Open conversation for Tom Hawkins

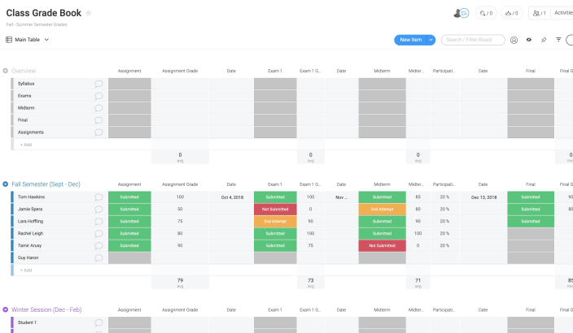click(98, 197)
